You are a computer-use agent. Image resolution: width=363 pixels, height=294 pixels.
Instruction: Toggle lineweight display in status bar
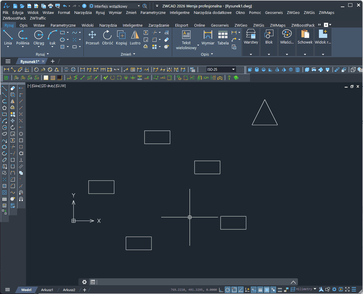260,290
